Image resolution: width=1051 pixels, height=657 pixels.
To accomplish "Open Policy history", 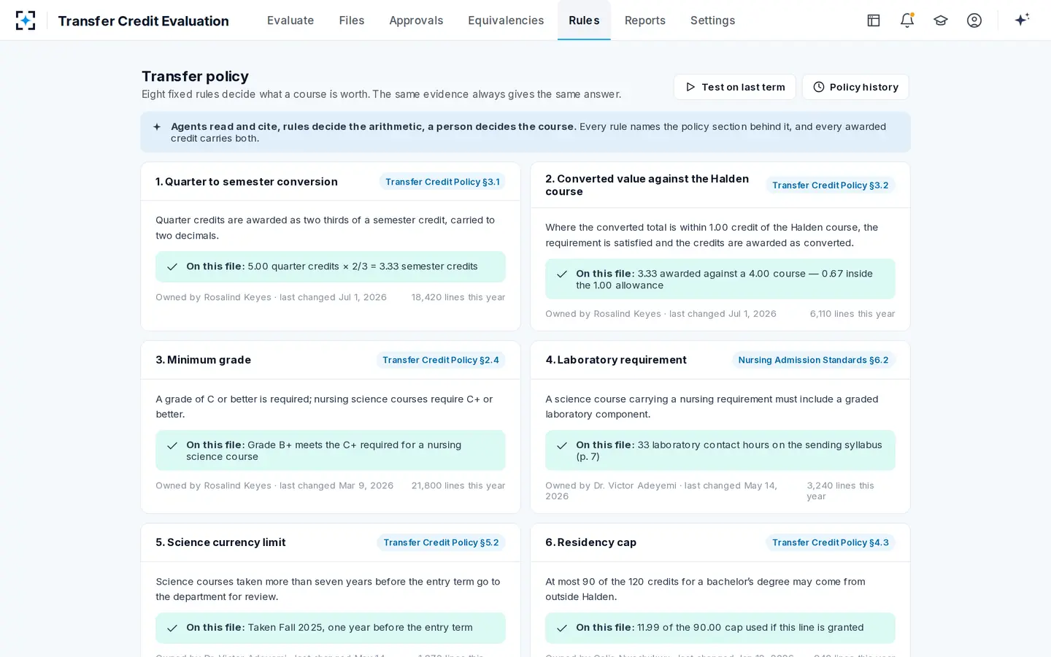I will [855, 87].
